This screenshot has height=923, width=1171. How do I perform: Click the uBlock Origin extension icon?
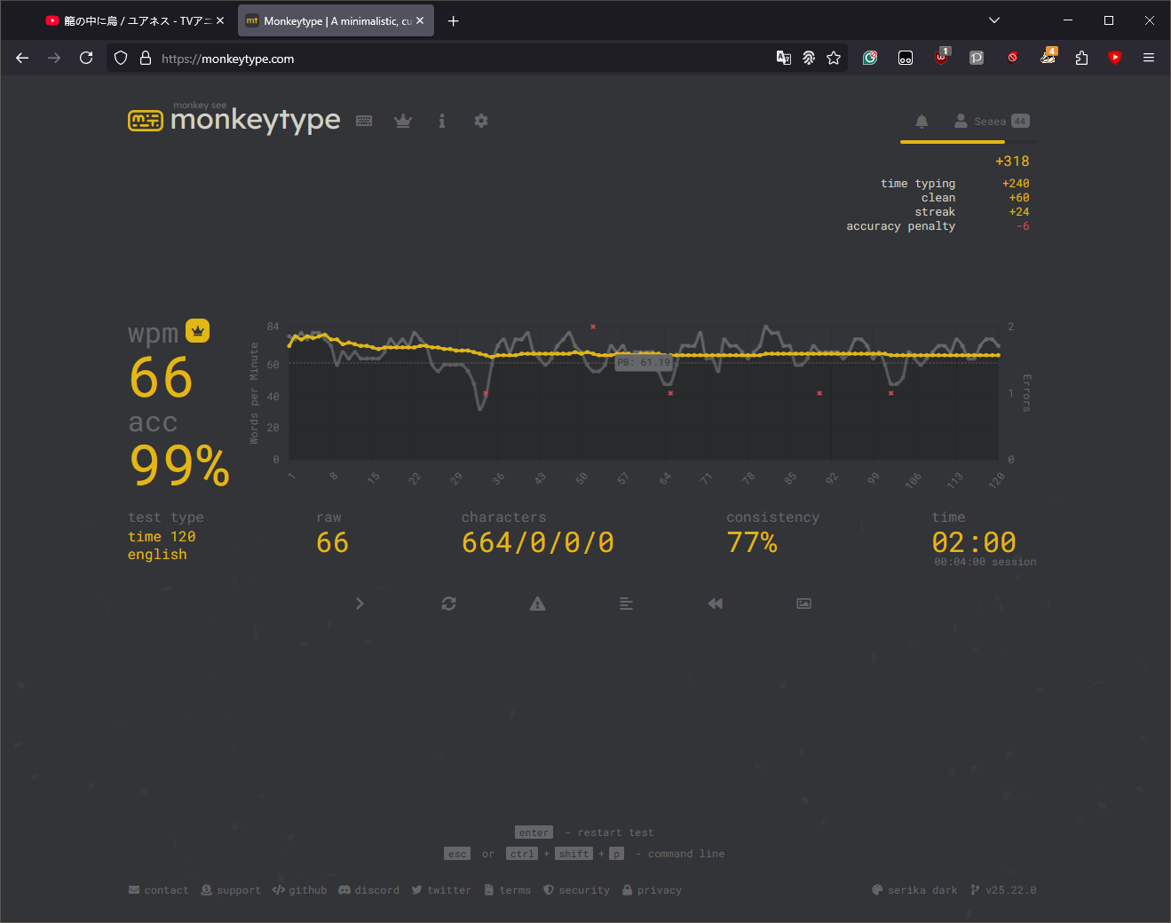pos(942,57)
